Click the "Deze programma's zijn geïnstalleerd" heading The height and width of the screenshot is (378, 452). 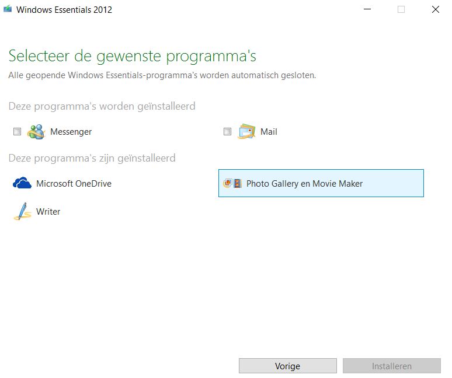92,158
